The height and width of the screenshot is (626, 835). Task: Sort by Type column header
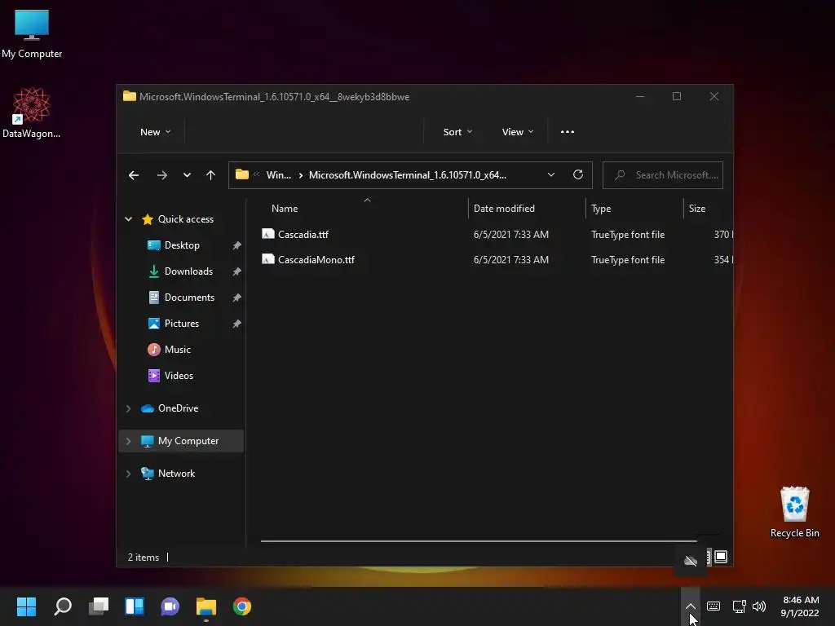[601, 209]
